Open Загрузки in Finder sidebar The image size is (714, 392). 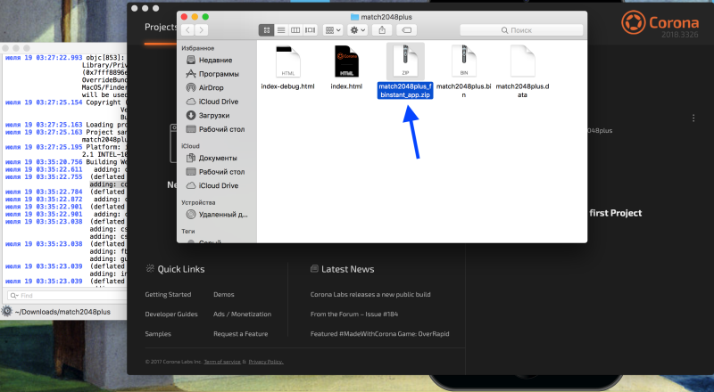coord(208,116)
